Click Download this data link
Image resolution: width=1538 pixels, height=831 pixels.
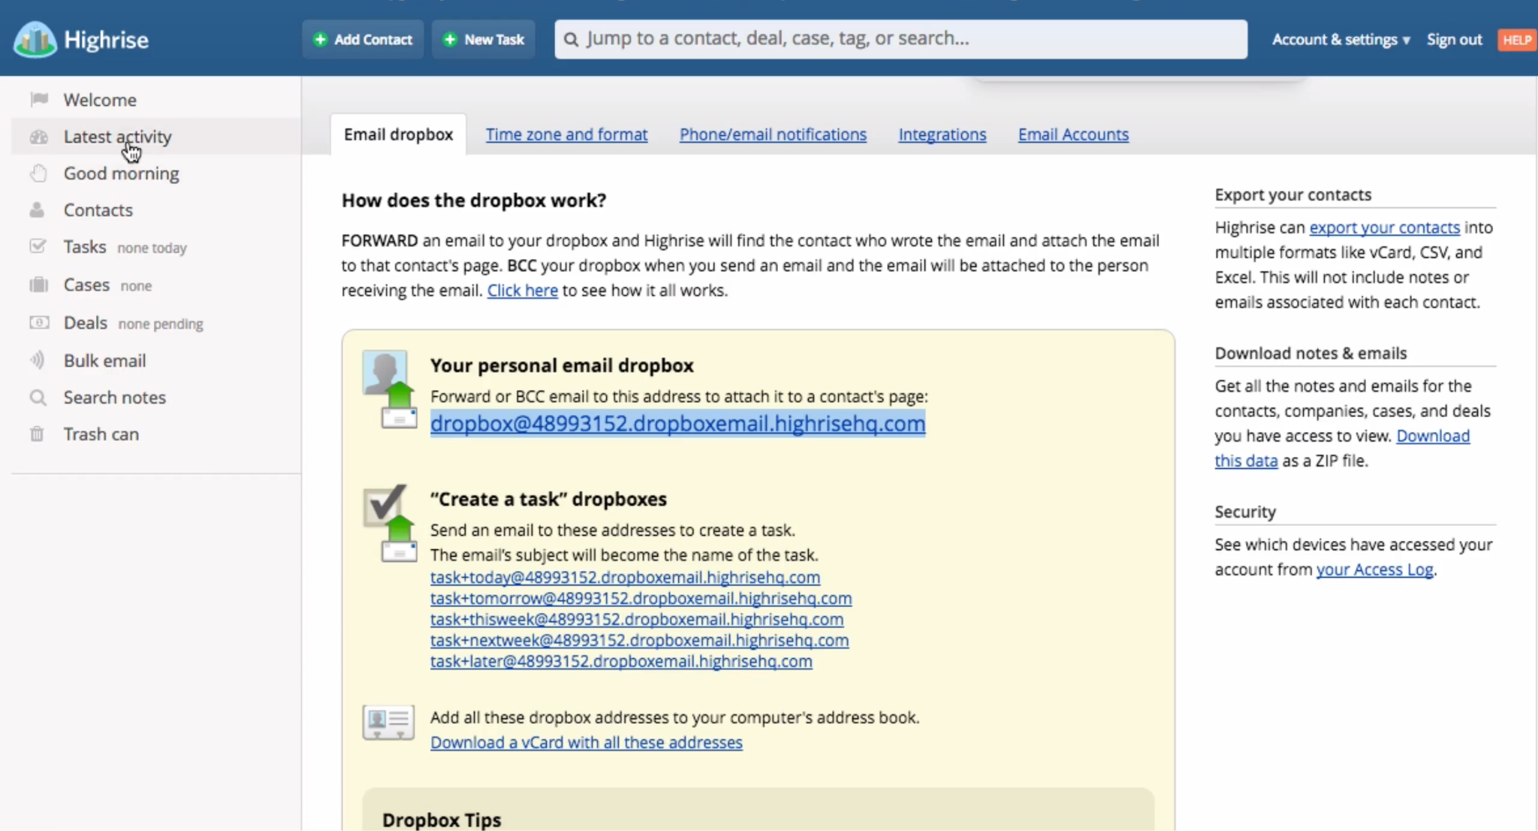point(1433,436)
